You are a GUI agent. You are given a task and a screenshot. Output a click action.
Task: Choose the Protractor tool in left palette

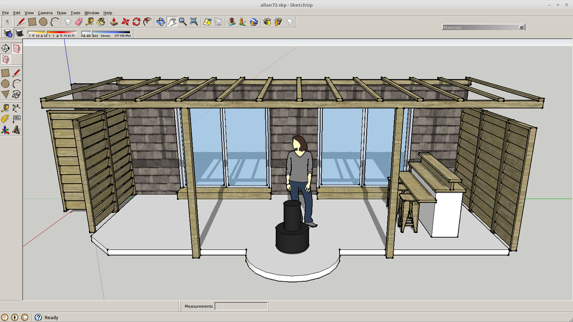(x=5, y=119)
